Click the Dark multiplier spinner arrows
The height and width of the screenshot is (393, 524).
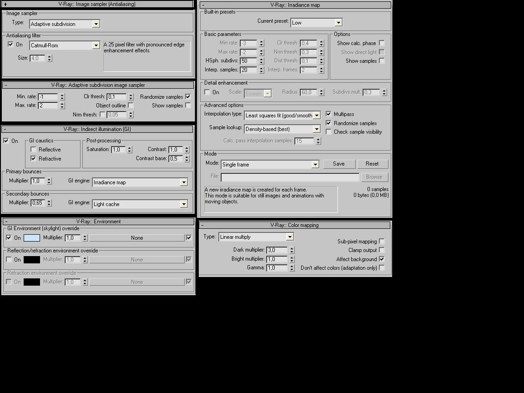click(x=292, y=250)
